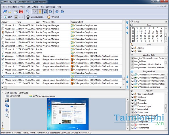Toggle the File deleted checkbox
The height and width of the screenshot is (135, 169).
(132, 125)
